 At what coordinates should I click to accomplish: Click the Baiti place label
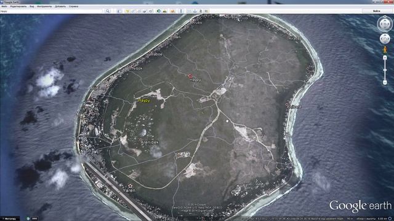[x=177, y=37]
